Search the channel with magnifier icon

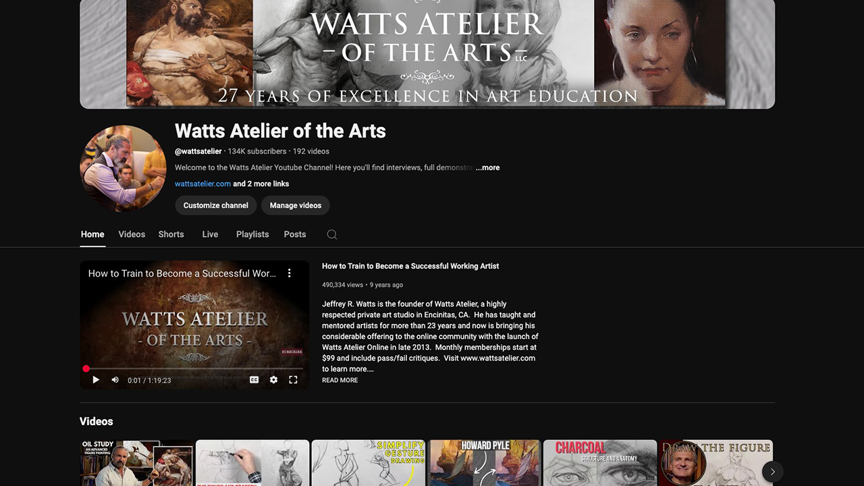tap(332, 234)
